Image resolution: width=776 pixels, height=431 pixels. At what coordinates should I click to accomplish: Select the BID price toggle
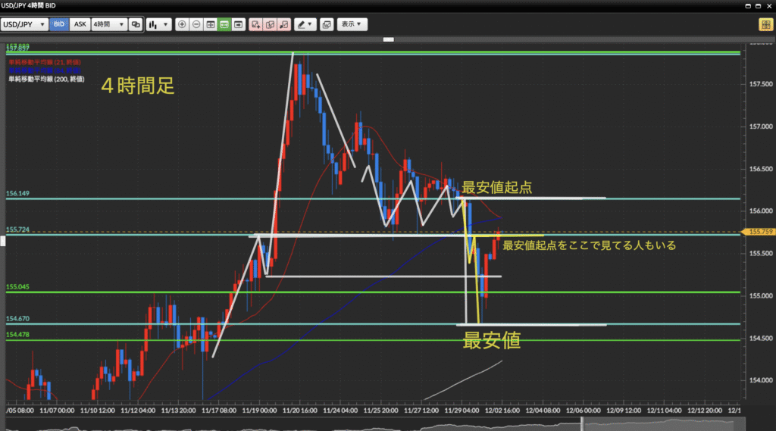[59, 24]
